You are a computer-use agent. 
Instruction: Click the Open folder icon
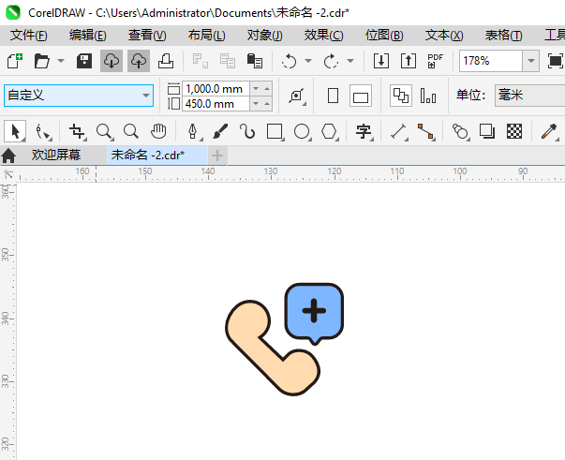pos(42,61)
